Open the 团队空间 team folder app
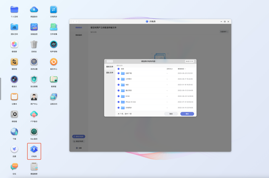The width and height of the screenshot is (269, 178). 14,27
